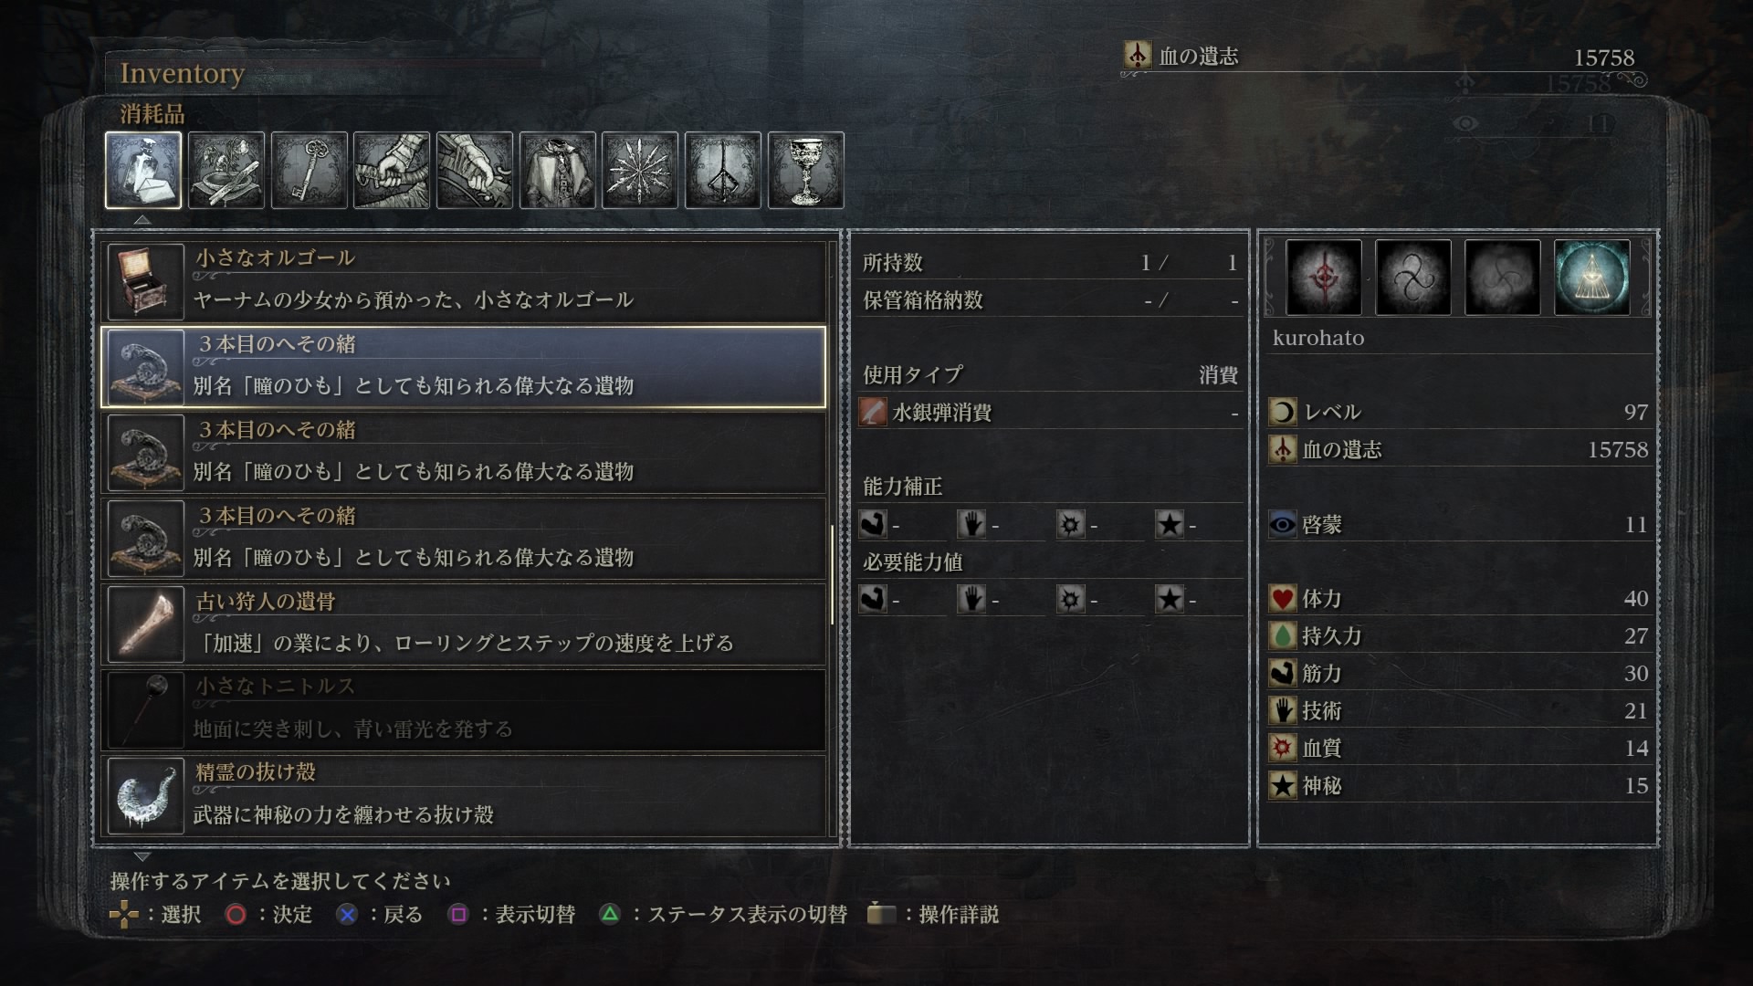
Task: Open the key items category icon
Action: (x=310, y=170)
